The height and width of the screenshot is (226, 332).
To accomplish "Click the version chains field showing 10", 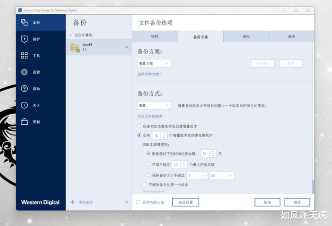I will tap(176, 164).
